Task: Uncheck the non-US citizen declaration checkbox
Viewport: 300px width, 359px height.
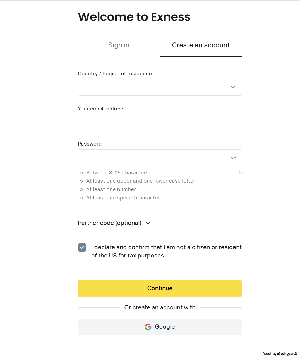Action: (x=82, y=247)
